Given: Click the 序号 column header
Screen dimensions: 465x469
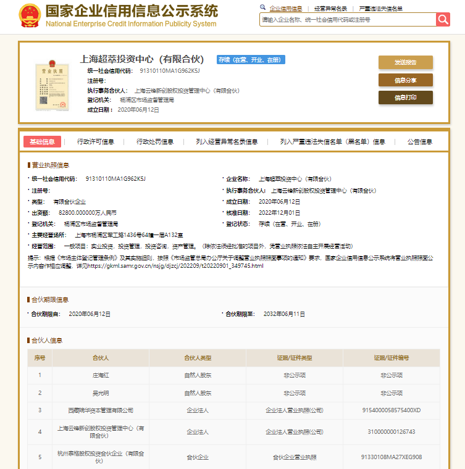Looking at the screenshot, I should coord(40,358).
